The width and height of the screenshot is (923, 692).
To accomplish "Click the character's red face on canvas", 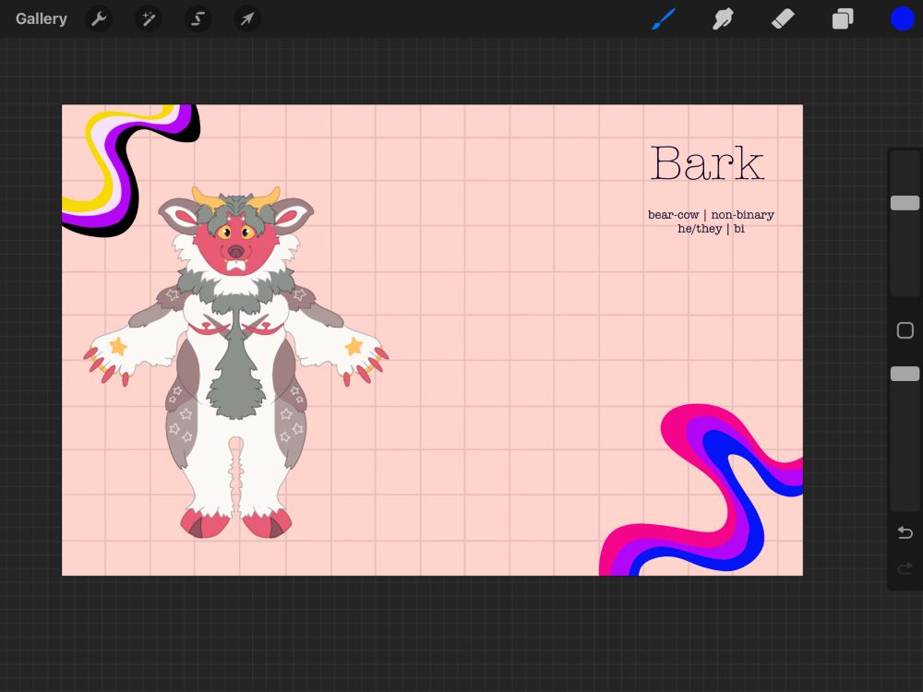I will [x=236, y=245].
